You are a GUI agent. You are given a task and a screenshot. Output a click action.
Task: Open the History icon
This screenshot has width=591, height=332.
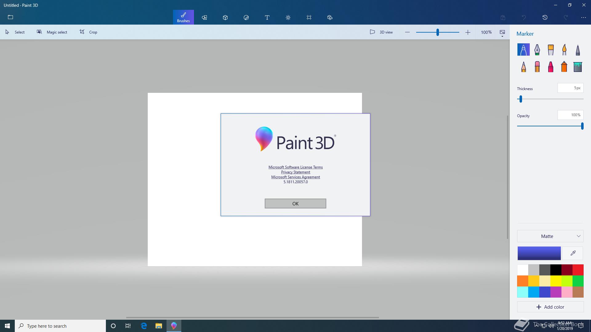click(545, 18)
